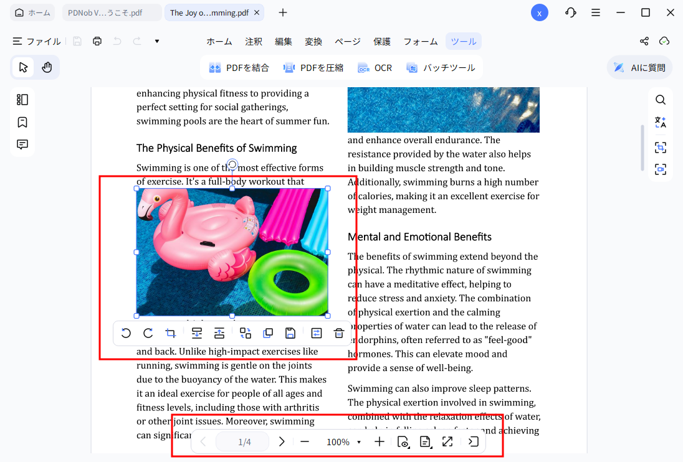Open the comments panel
The image size is (683, 462).
[x=22, y=144]
